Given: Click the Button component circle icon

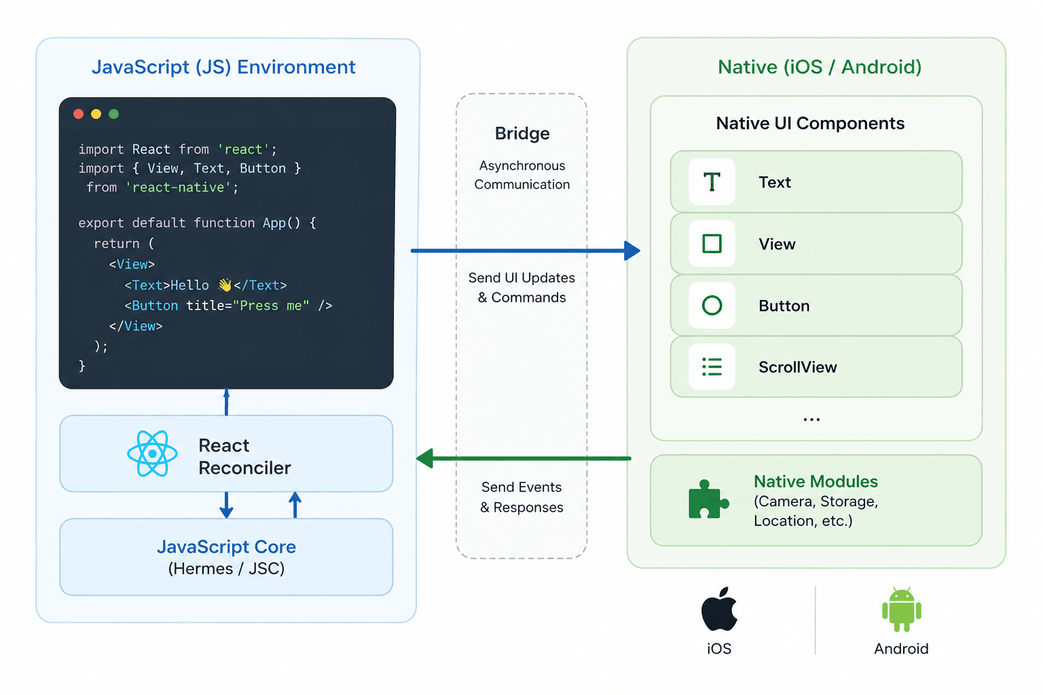Looking at the screenshot, I should (x=712, y=305).
